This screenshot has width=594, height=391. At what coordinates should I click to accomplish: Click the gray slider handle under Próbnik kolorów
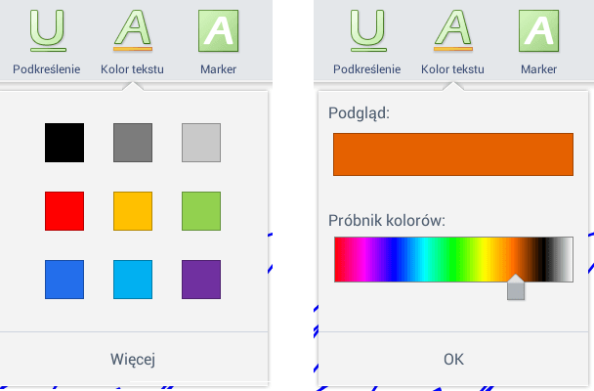click(x=516, y=289)
